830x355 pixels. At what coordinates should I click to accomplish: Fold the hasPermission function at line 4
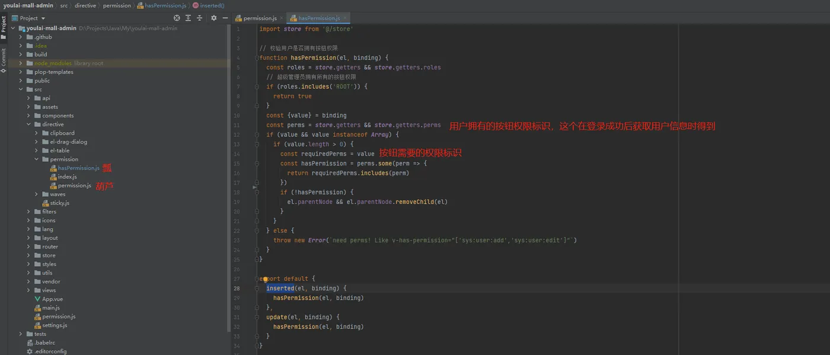point(257,57)
